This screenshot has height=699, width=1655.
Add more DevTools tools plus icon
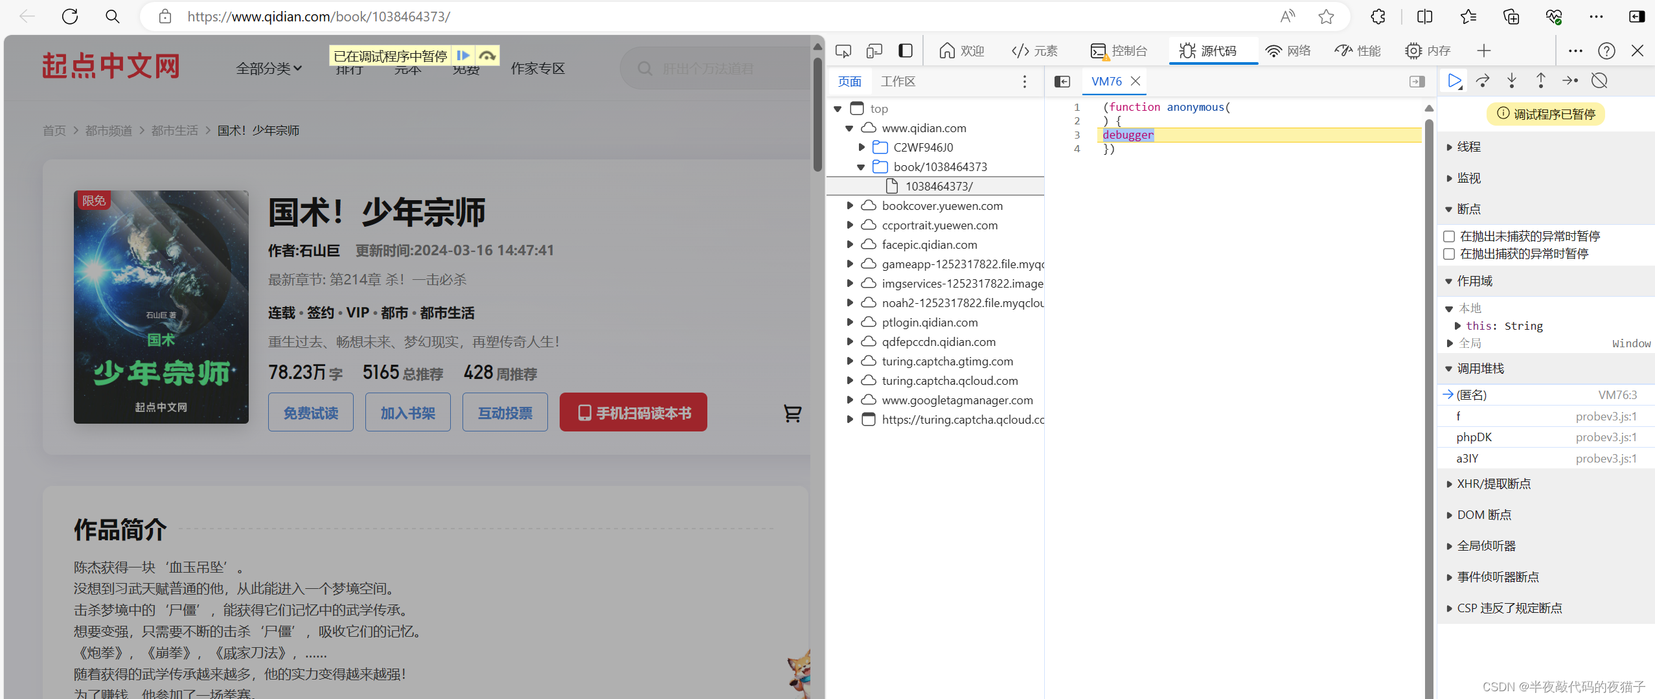coord(1484,51)
